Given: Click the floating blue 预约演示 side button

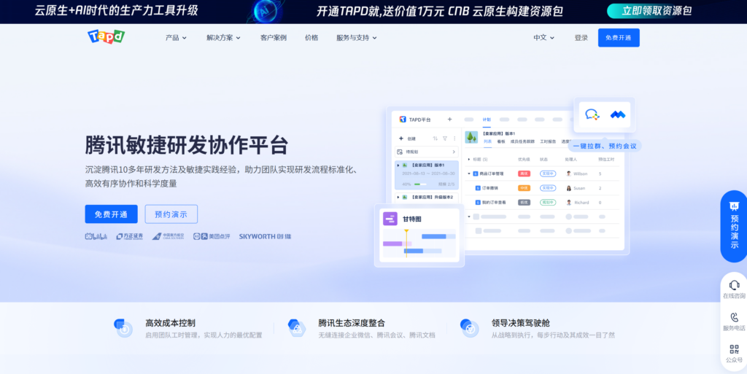Looking at the screenshot, I should click(x=734, y=227).
